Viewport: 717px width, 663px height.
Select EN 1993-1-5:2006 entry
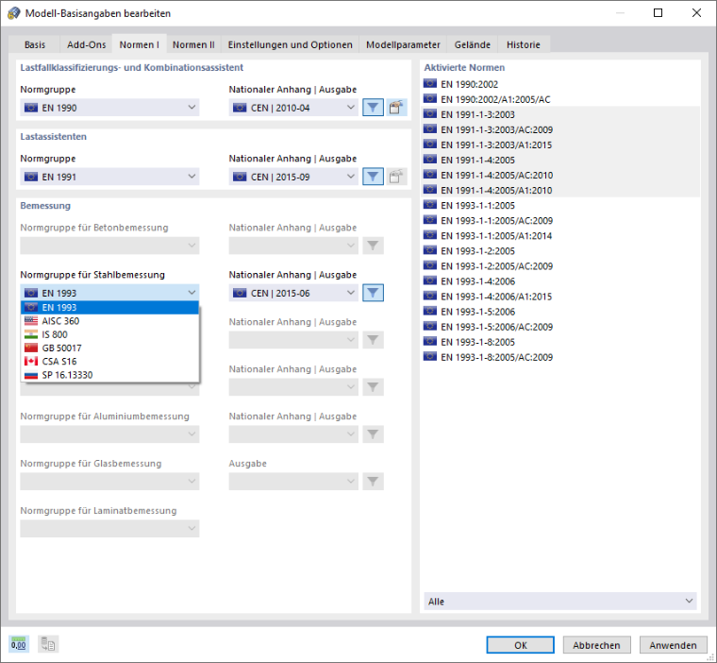pyautogui.click(x=560, y=312)
